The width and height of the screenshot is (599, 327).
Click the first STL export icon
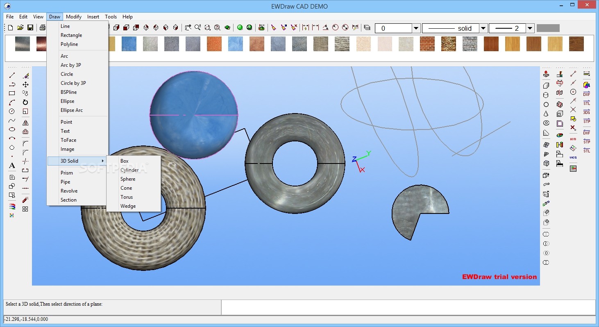[587, 102]
